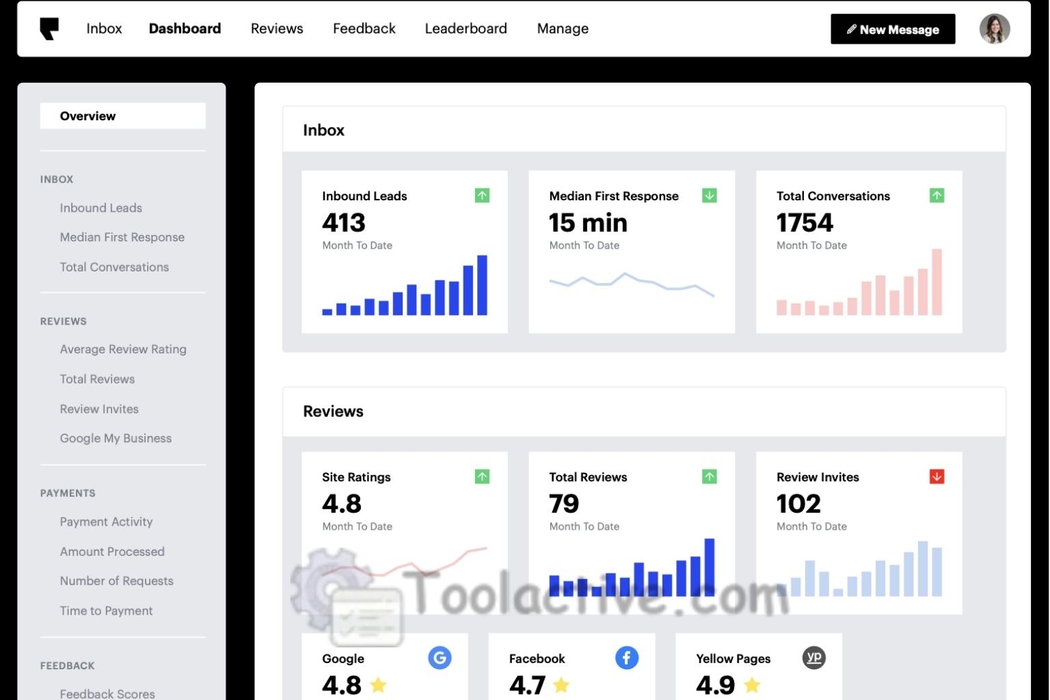Click the green up-trend arrow on Inbound Leads
Screen dimensions: 1050x700
(482, 195)
